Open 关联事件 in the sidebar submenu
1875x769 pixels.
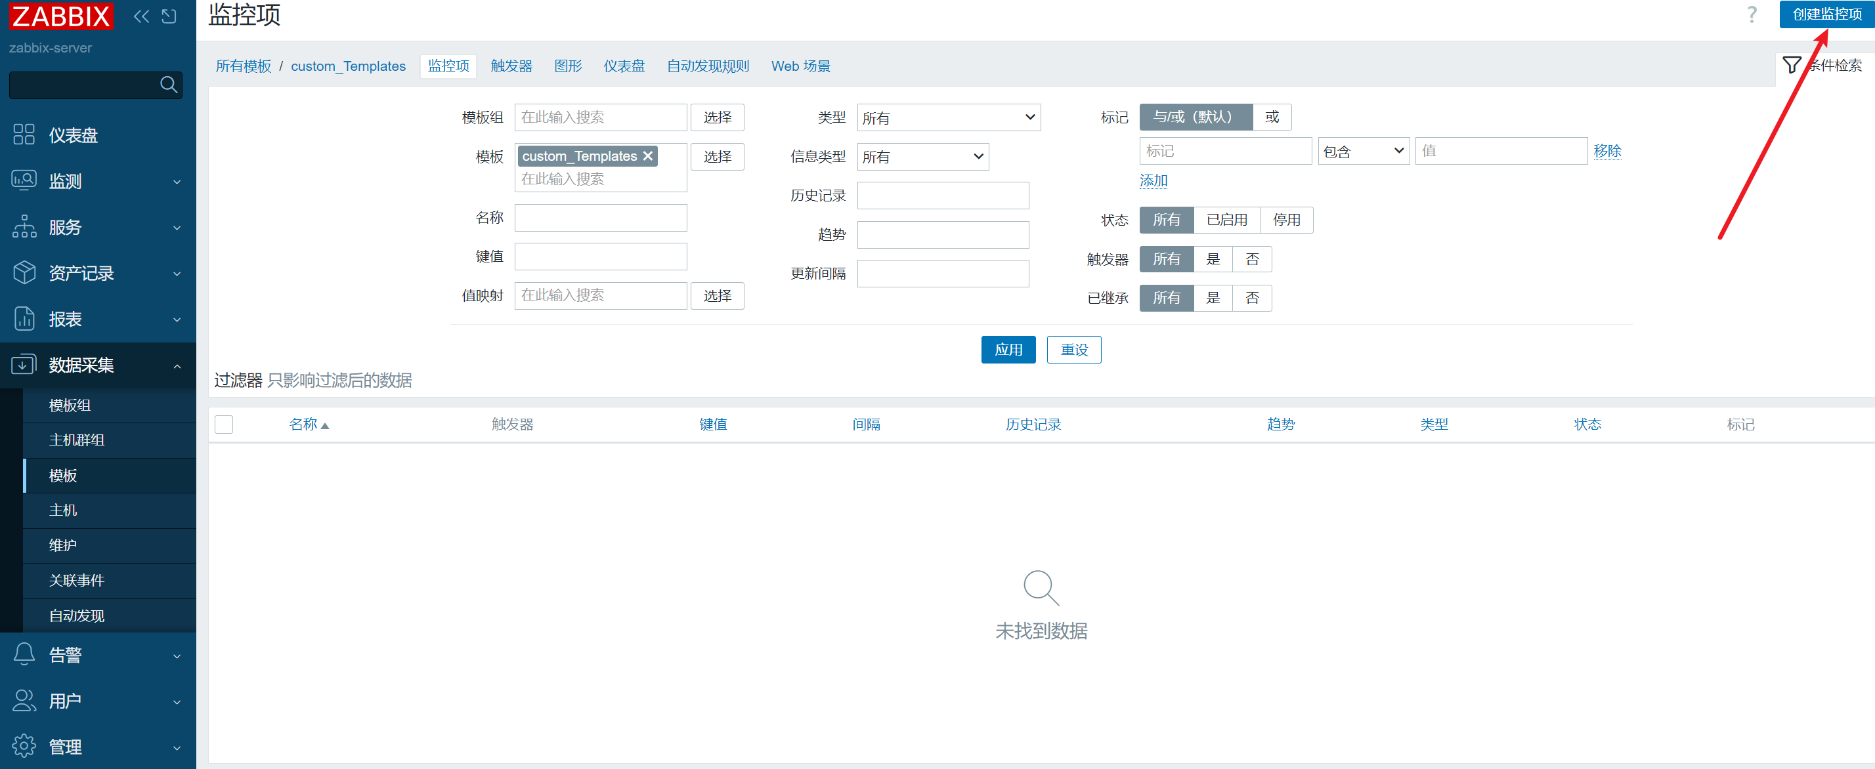click(110, 580)
